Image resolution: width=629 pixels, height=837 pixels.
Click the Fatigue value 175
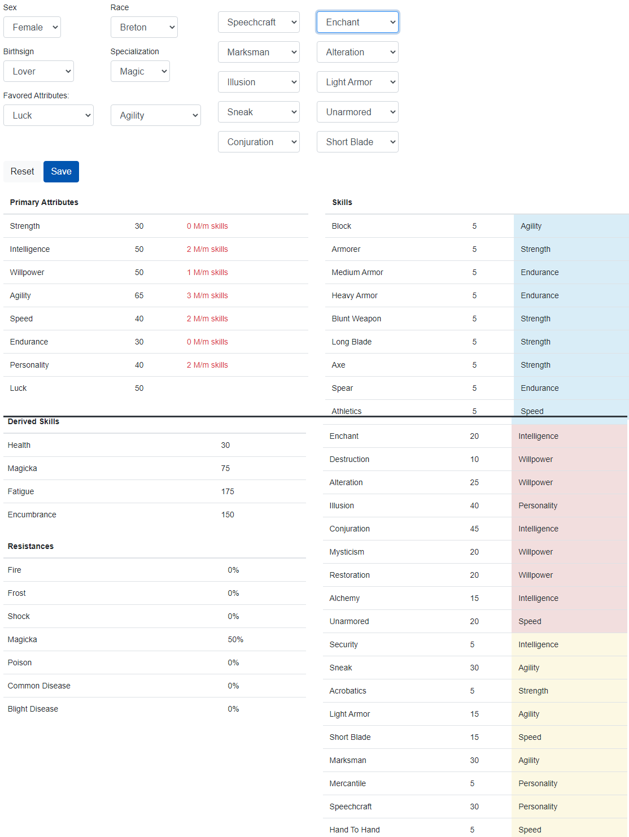tap(228, 491)
